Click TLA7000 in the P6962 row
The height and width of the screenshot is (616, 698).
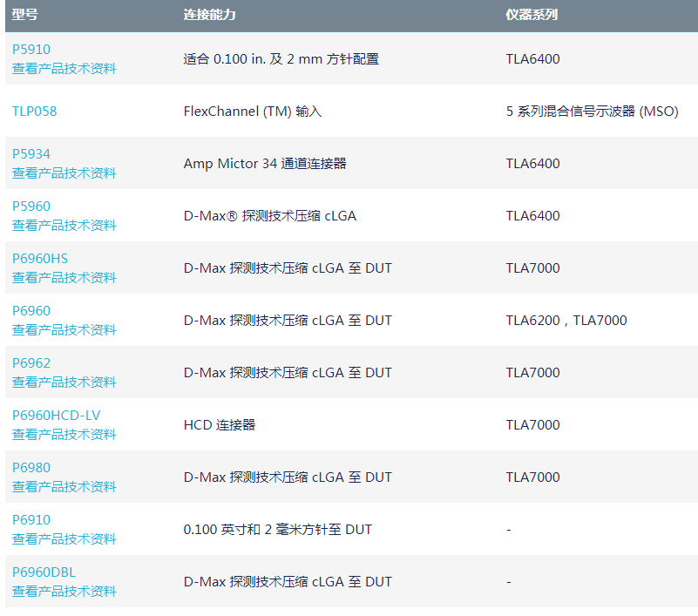pyautogui.click(x=532, y=373)
